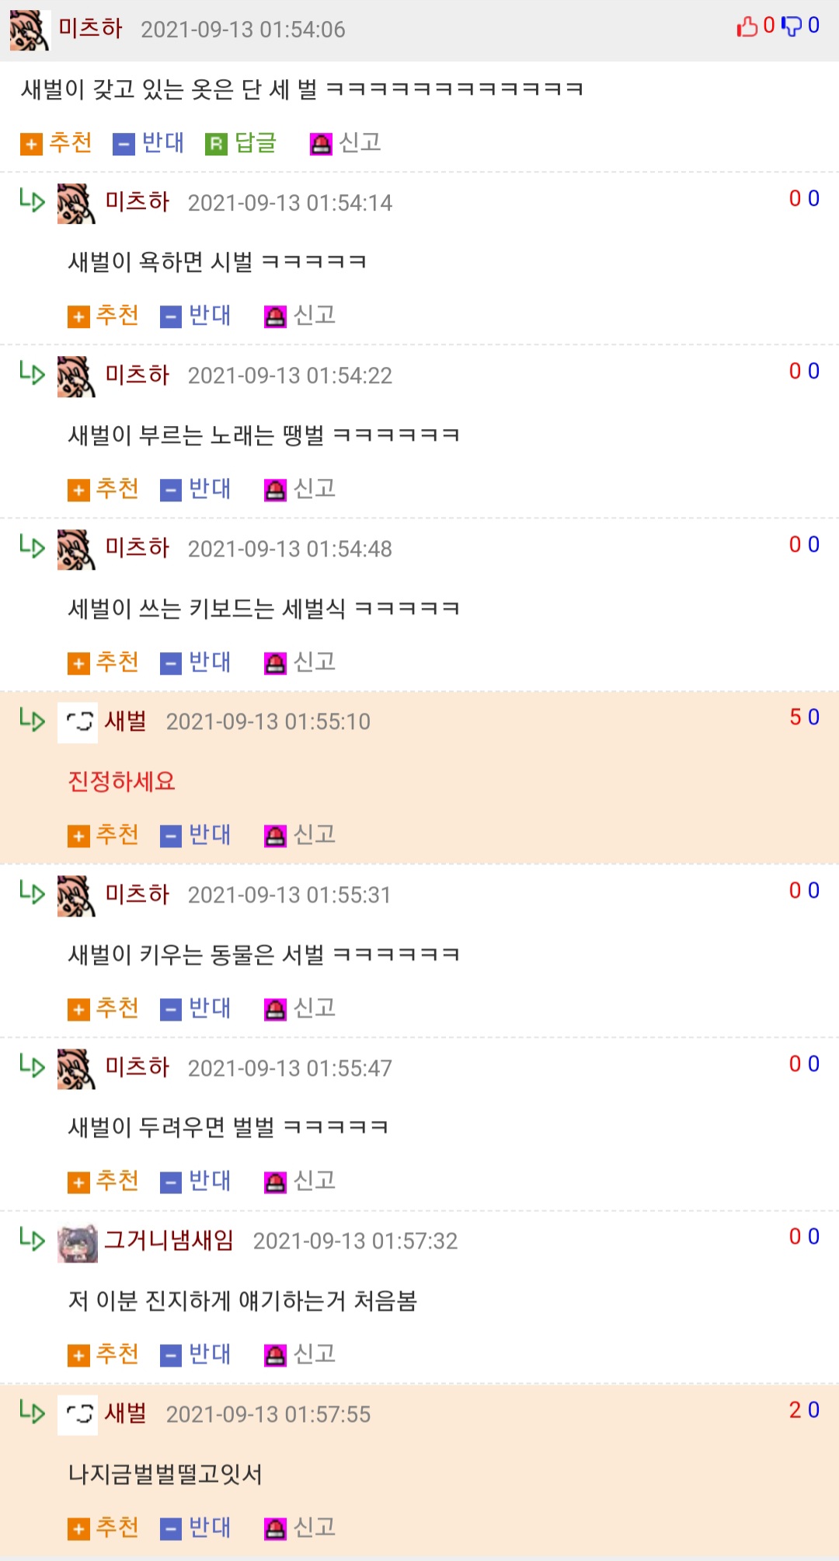Recommend the 진정하세요 reply
The image size is (839, 1561).
(x=103, y=835)
